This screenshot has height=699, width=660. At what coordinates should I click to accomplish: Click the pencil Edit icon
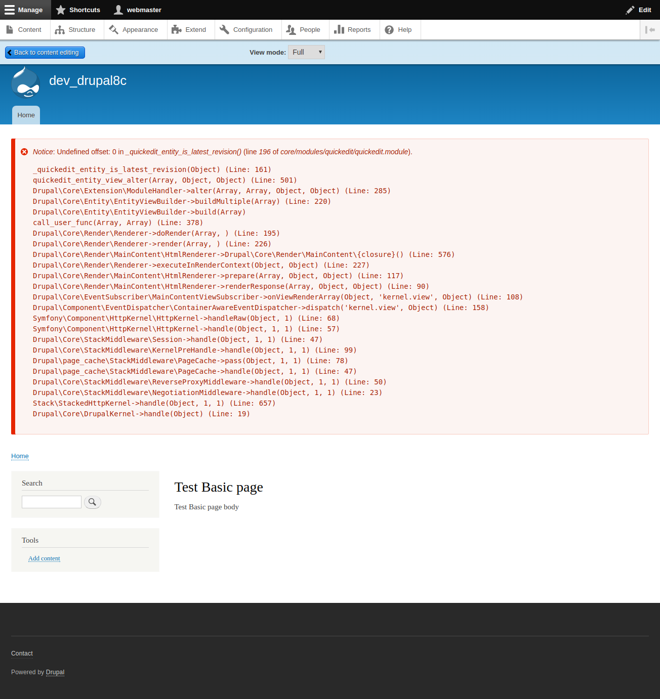[x=630, y=10]
